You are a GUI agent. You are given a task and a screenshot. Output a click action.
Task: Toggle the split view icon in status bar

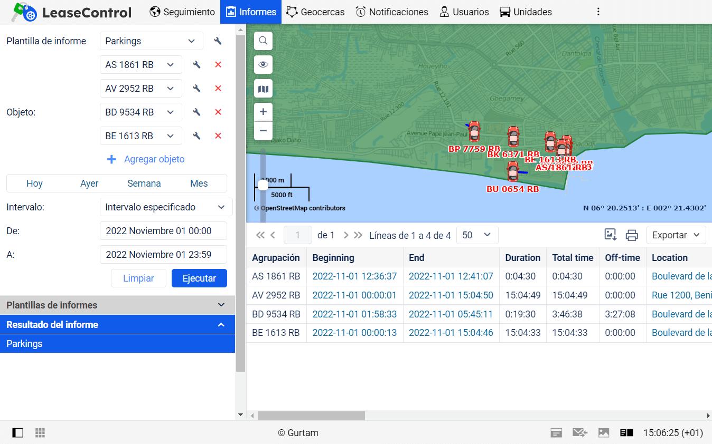[x=626, y=433]
